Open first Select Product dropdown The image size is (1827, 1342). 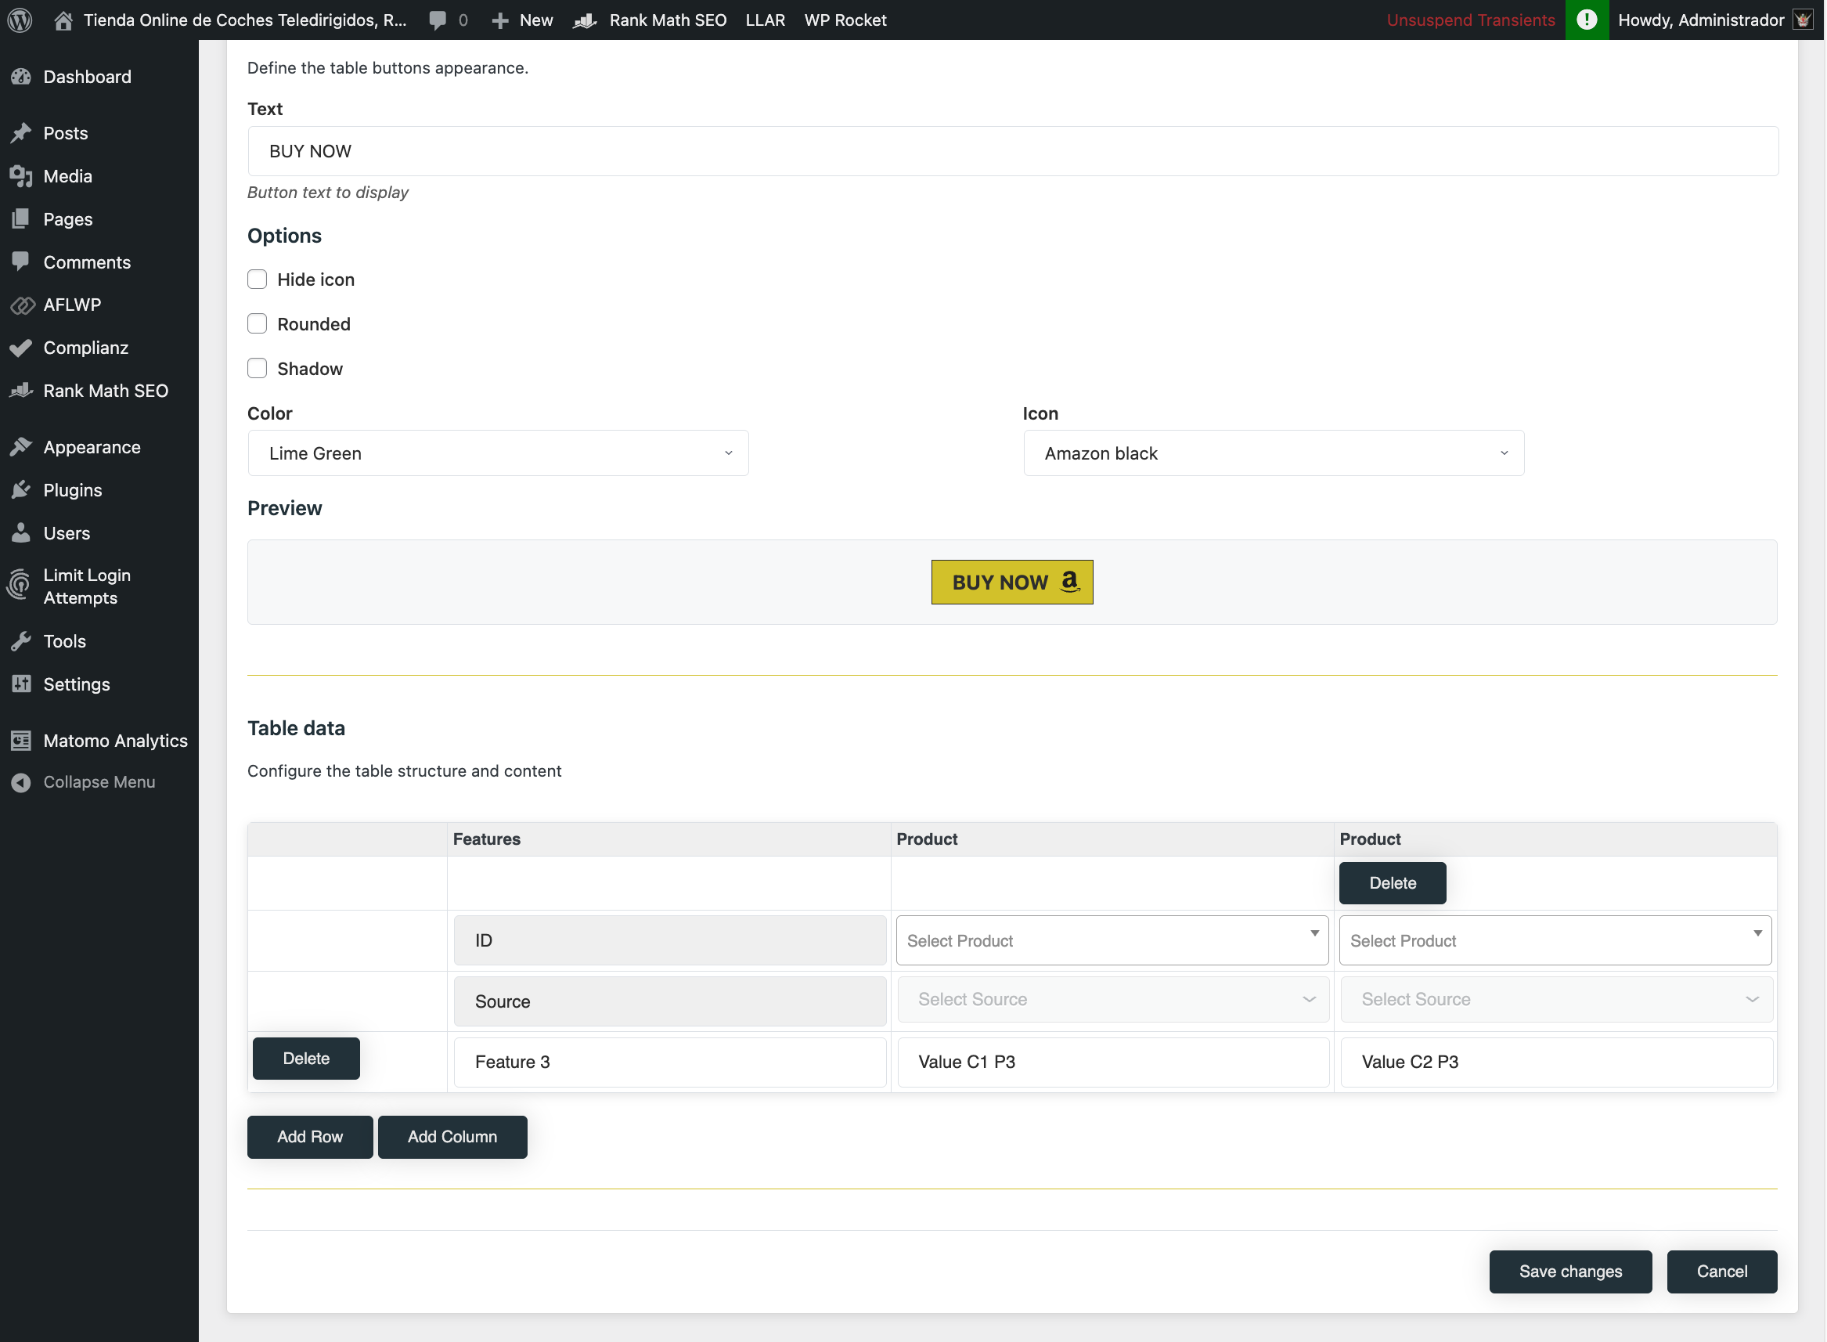1111,940
